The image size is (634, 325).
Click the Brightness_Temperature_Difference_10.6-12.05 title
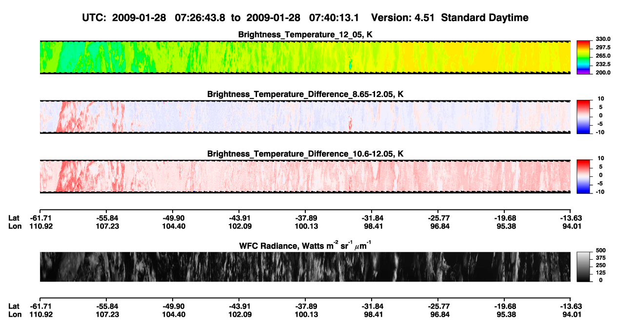click(305, 153)
